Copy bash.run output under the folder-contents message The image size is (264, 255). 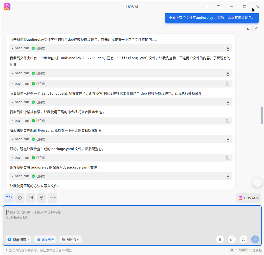pos(227,49)
